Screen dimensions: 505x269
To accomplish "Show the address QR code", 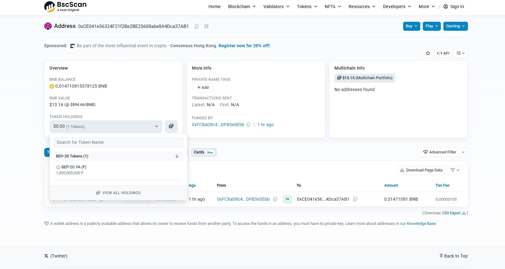I will pos(206,26).
